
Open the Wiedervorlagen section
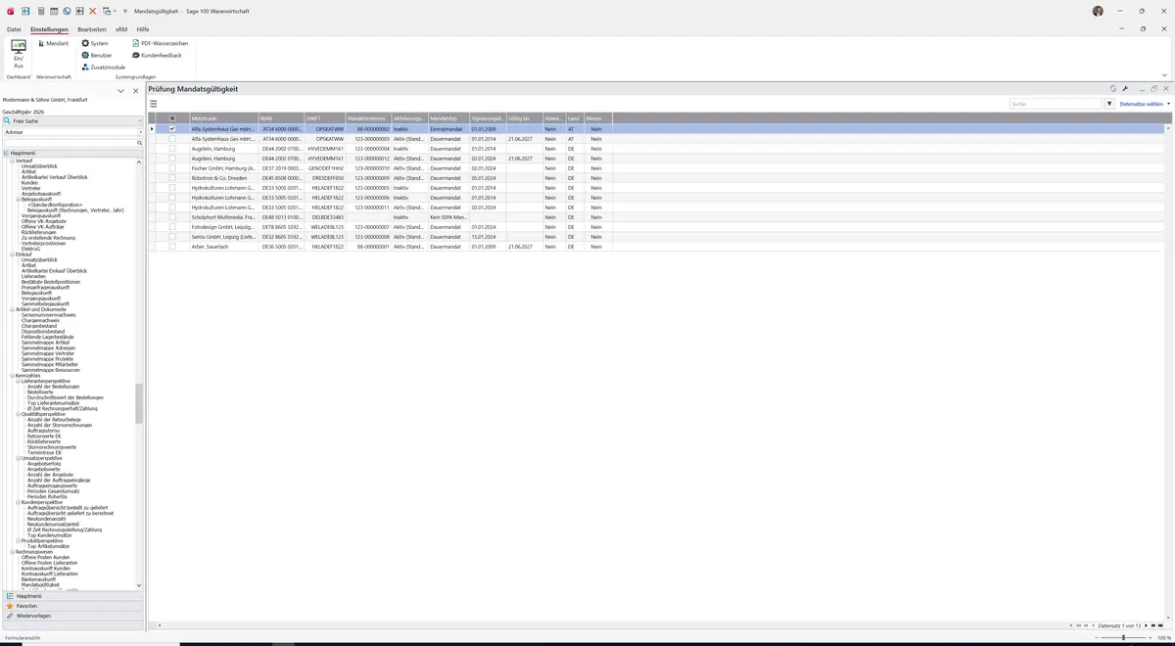(71, 616)
